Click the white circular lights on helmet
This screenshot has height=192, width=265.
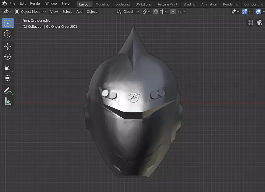[109, 94]
